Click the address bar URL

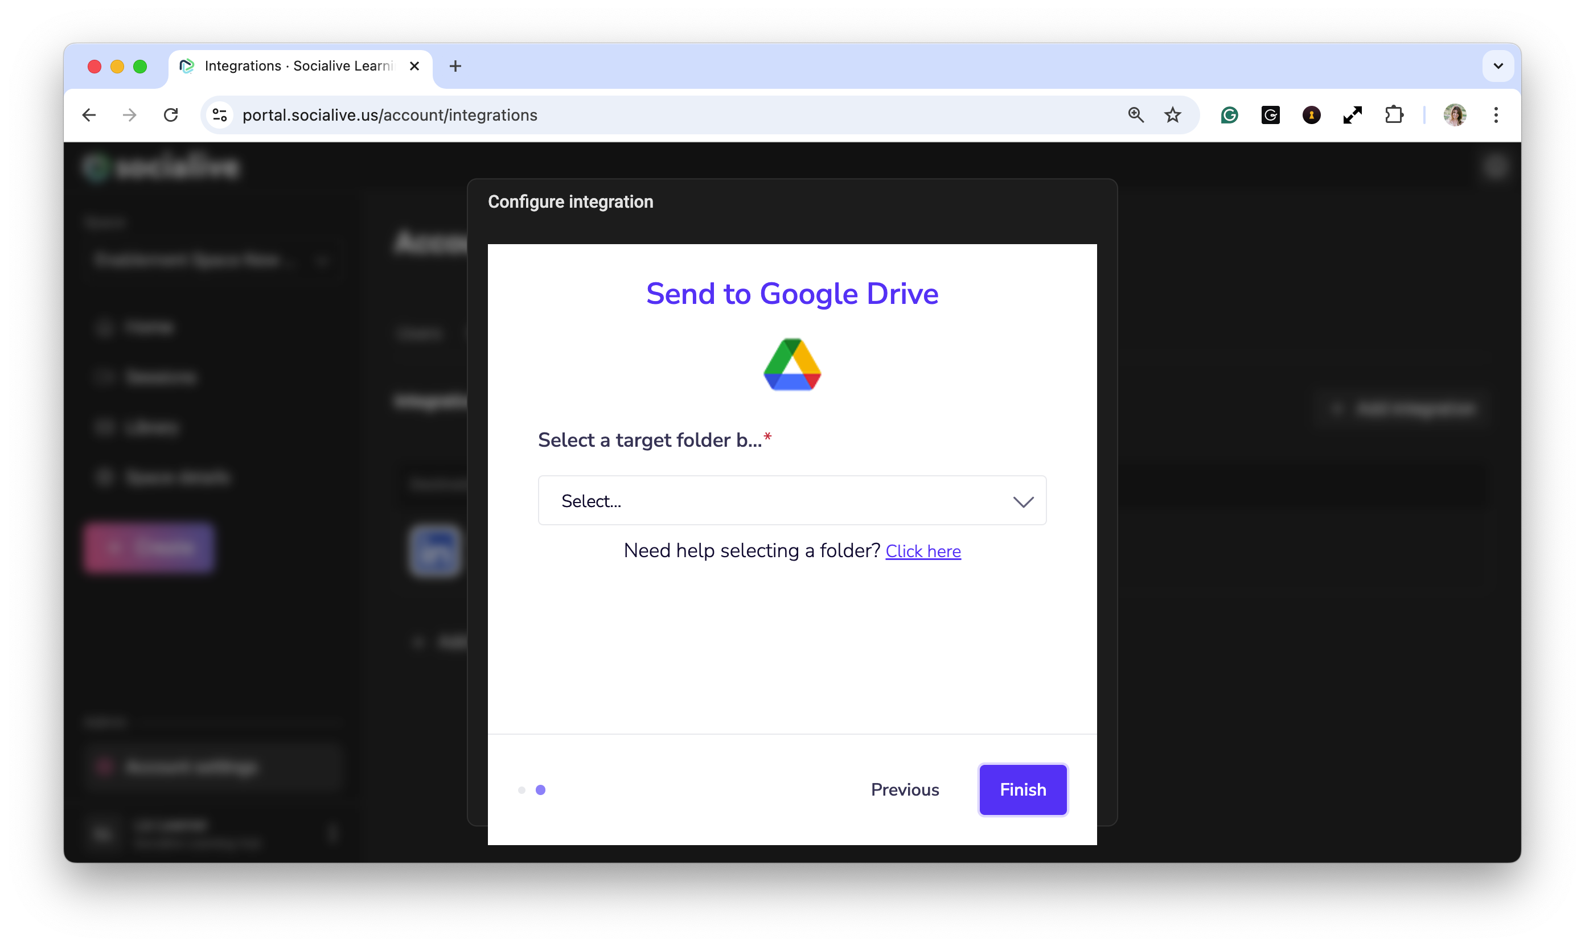coord(389,115)
